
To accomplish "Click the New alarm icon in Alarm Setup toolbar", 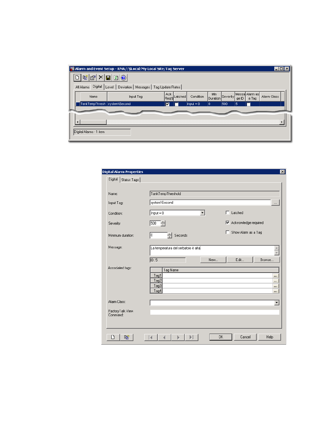I will click(77, 78).
